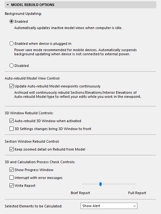Image resolution: width=161 pixels, height=214 pixels.
Task: Click the Brief Report slider label
Action: click(80, 193)
